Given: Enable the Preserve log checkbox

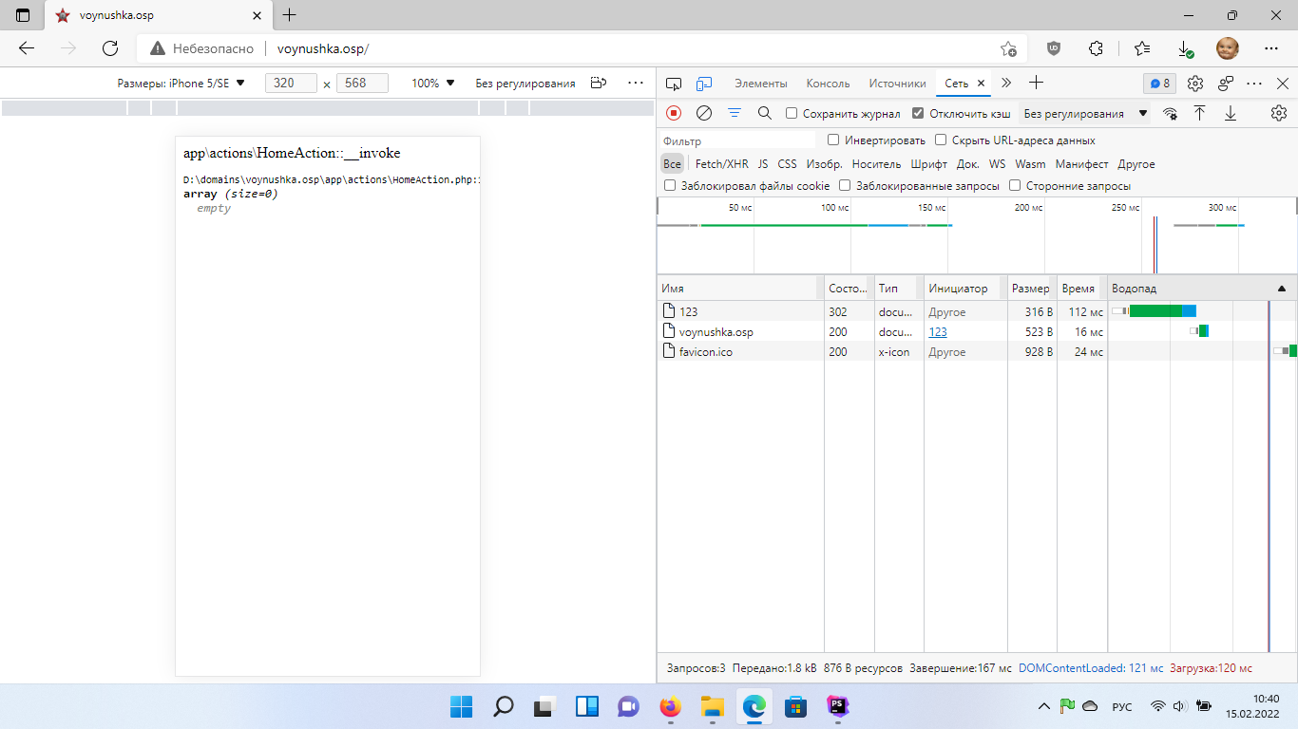Looking at the screenshot, I should click(792, 113).
